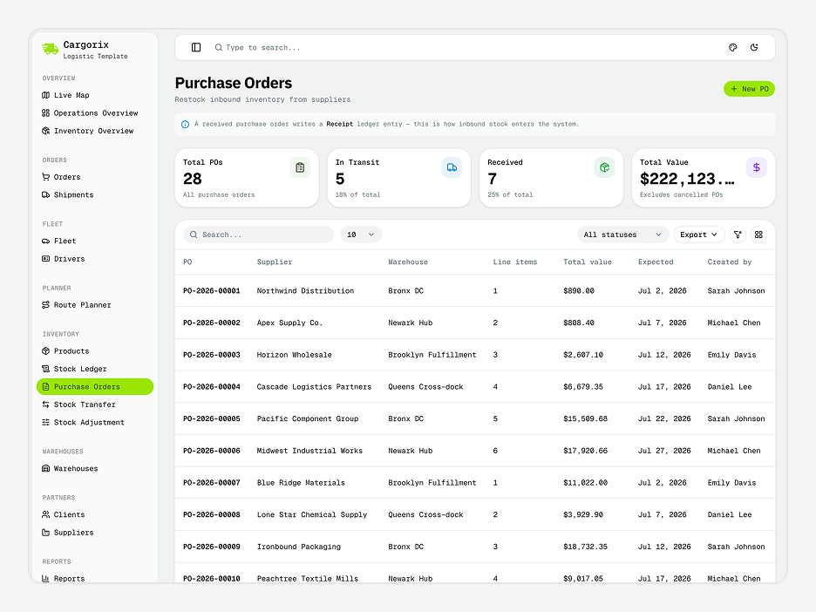816x612 pixels.
Task: Click Northwind Distribution supplier cell
Action: [305, 291]
